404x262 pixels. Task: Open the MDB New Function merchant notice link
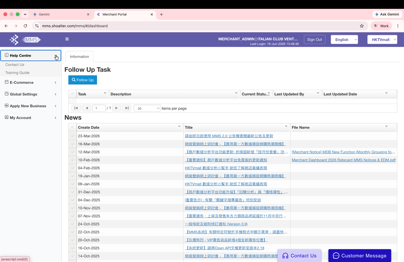coord(343,152)
